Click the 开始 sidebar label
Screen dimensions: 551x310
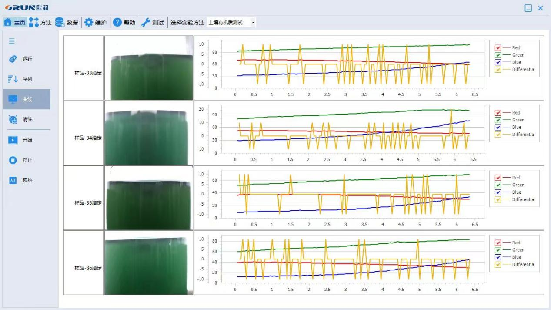pyautogui.click(x=27, y=140)
